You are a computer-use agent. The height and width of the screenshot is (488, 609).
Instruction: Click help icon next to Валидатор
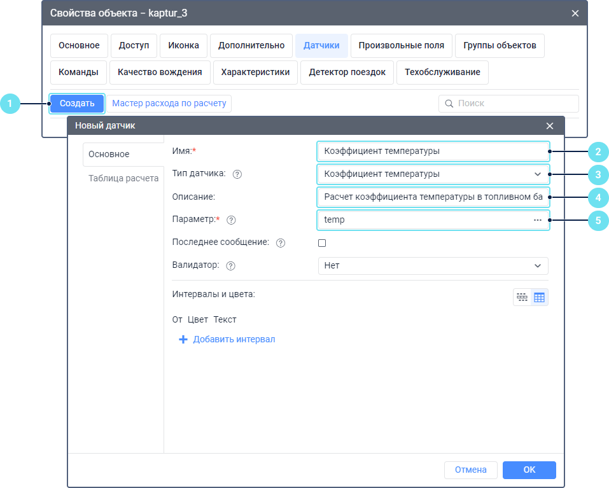pos(231,266)
